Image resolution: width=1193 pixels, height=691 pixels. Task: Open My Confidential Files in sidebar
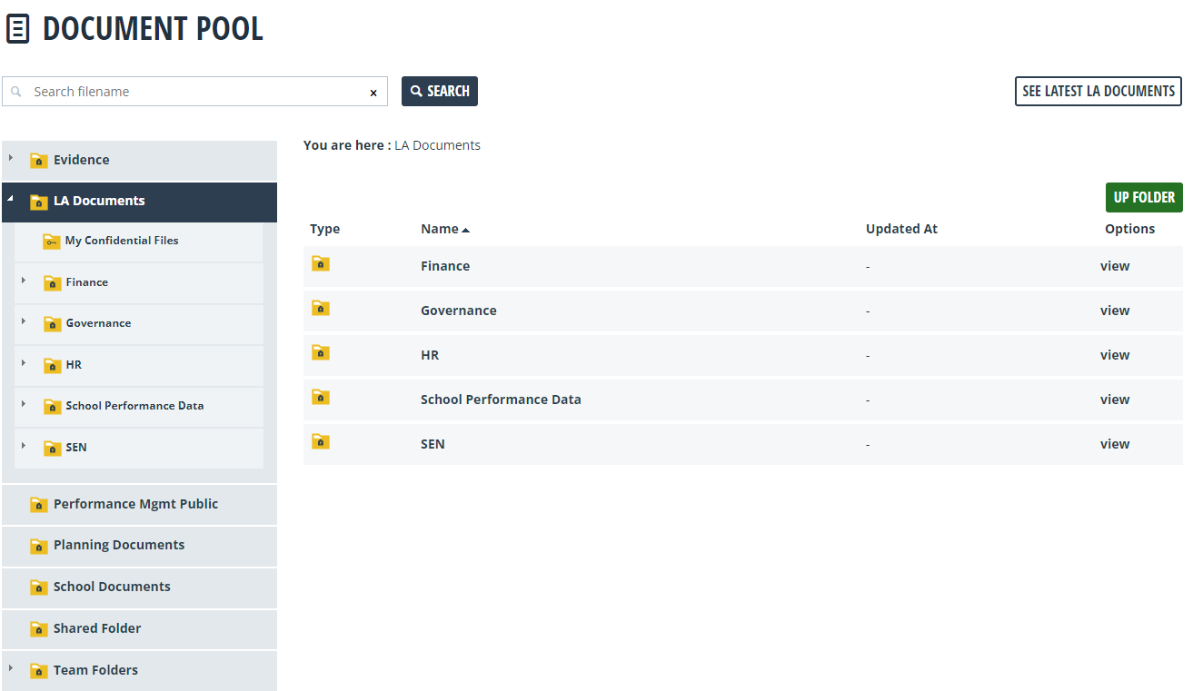tap(139, 242)
